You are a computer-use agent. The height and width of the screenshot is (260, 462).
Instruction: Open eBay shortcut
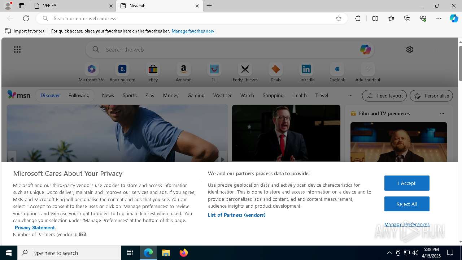pyautogui.click(x=153, y=73)
